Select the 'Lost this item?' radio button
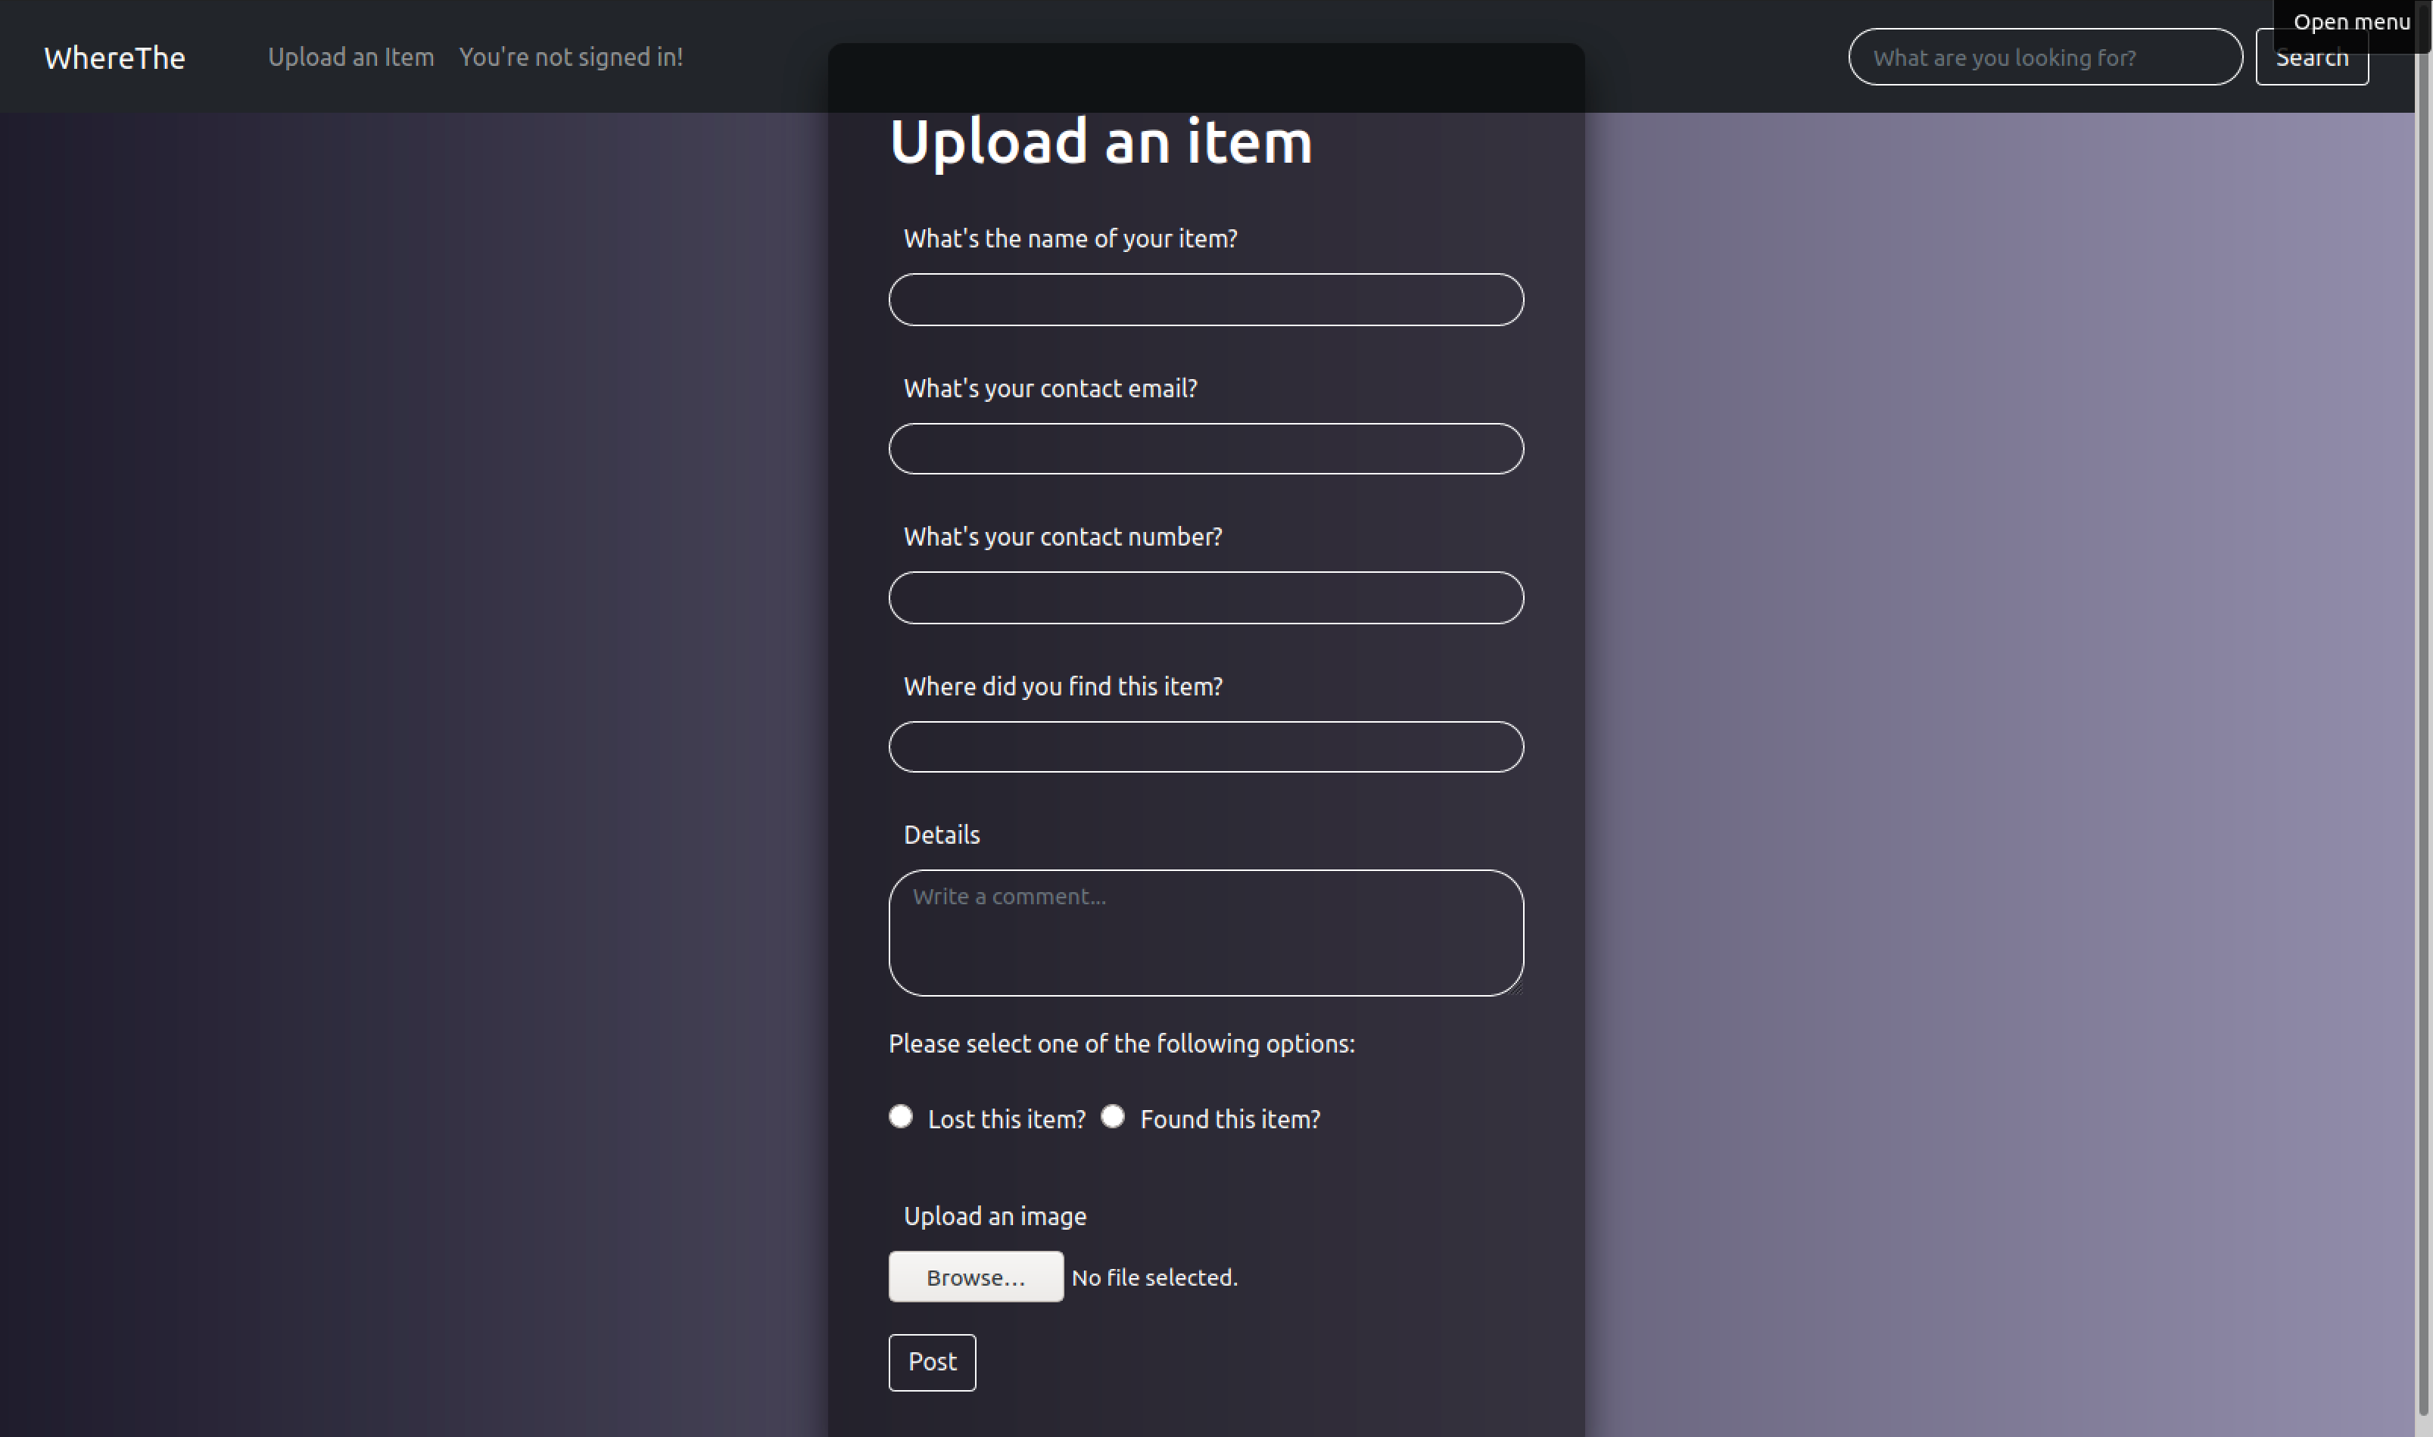Screen dimensions: 2433x1437 901,1118
